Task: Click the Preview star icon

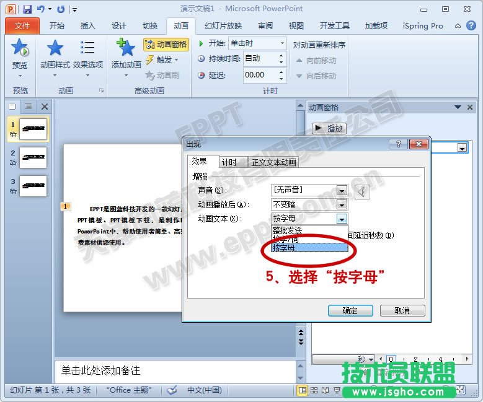Action: point(20,48)
